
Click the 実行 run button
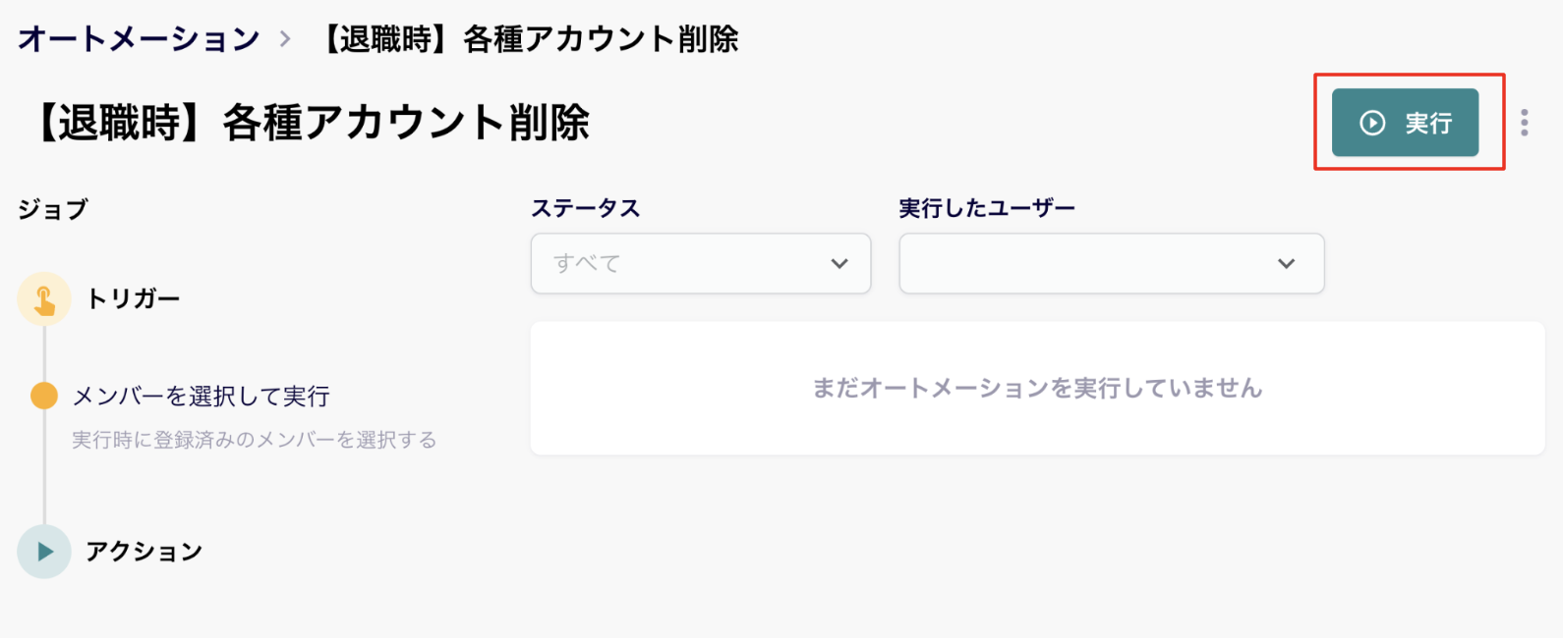1405,123
